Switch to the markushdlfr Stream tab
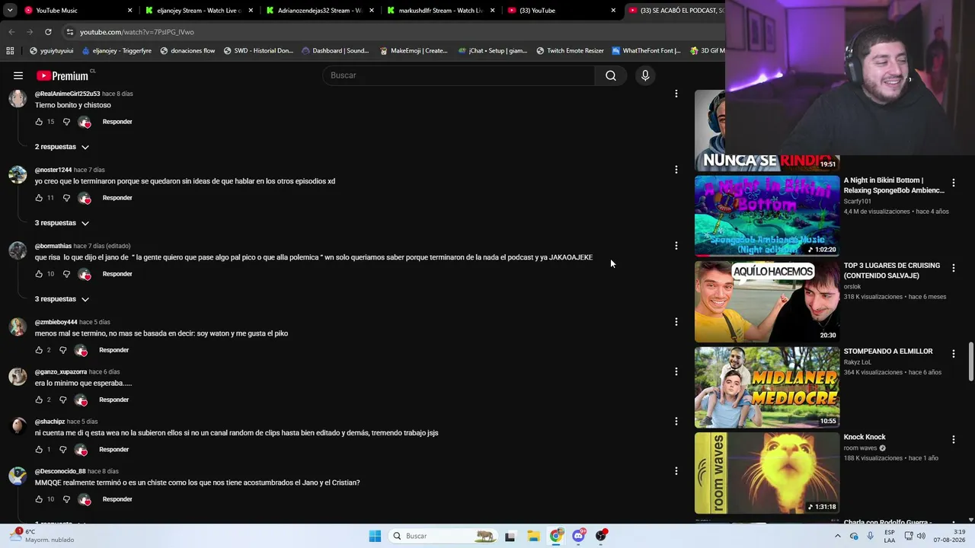 [x=440, y=11]
